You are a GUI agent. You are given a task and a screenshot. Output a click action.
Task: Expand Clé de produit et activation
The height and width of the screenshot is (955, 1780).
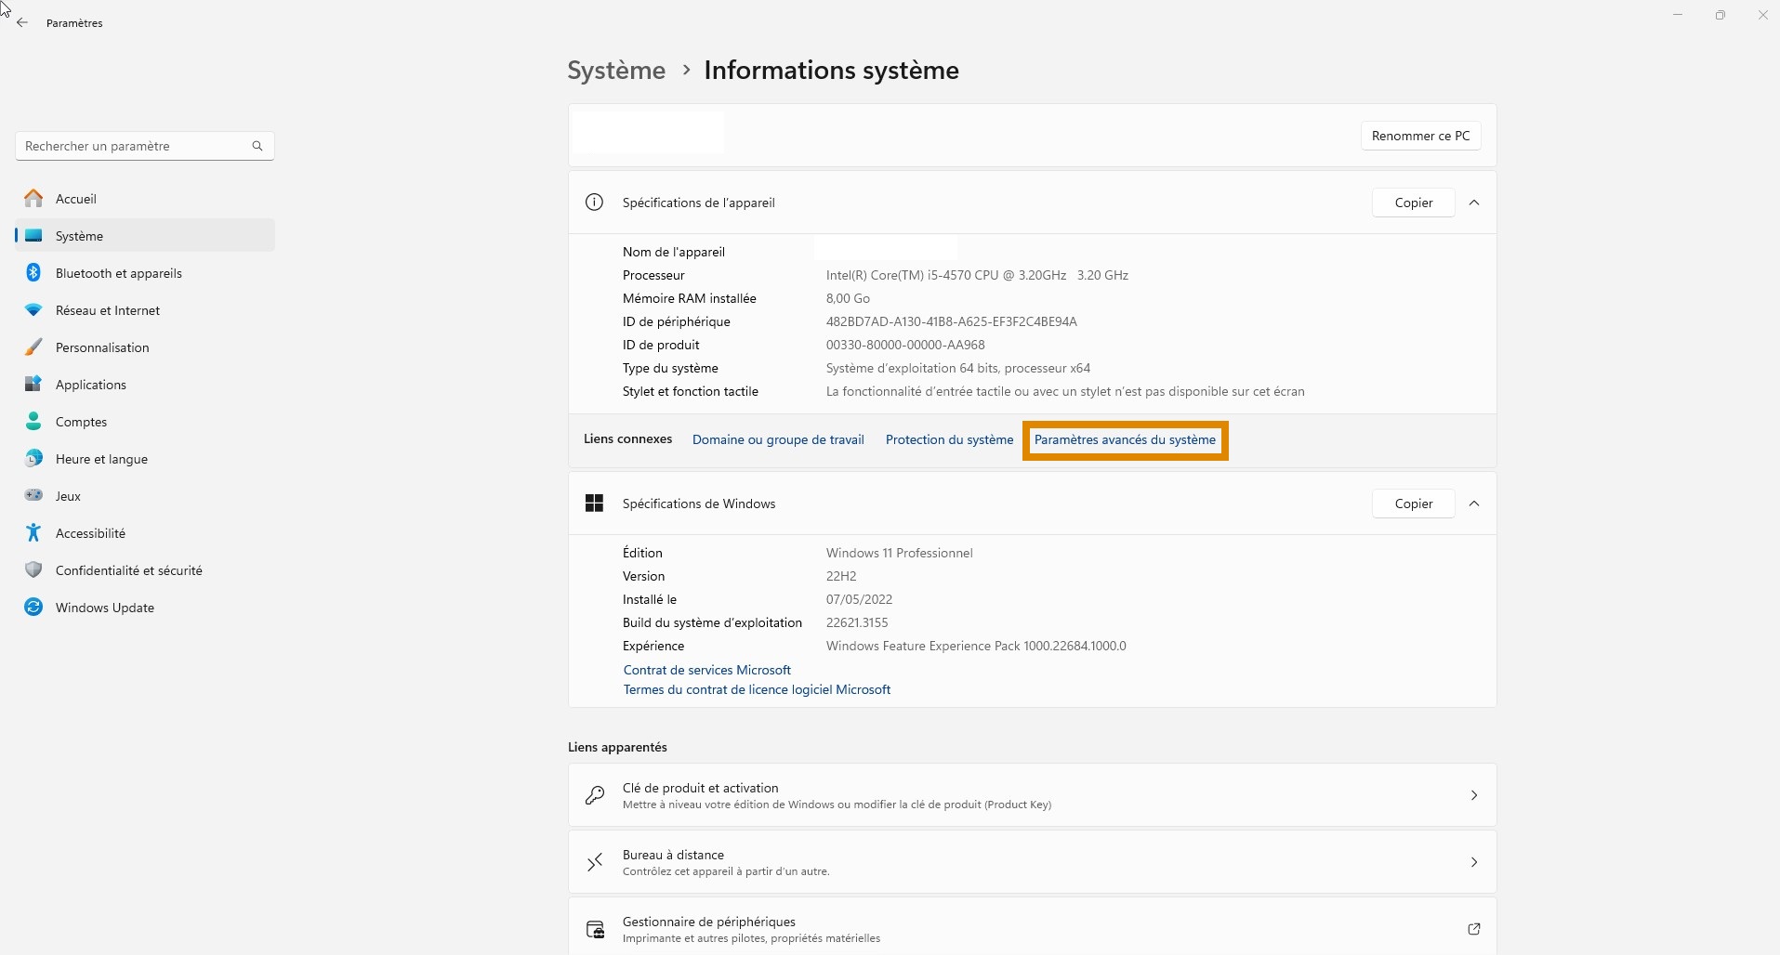coord(1473,795)
